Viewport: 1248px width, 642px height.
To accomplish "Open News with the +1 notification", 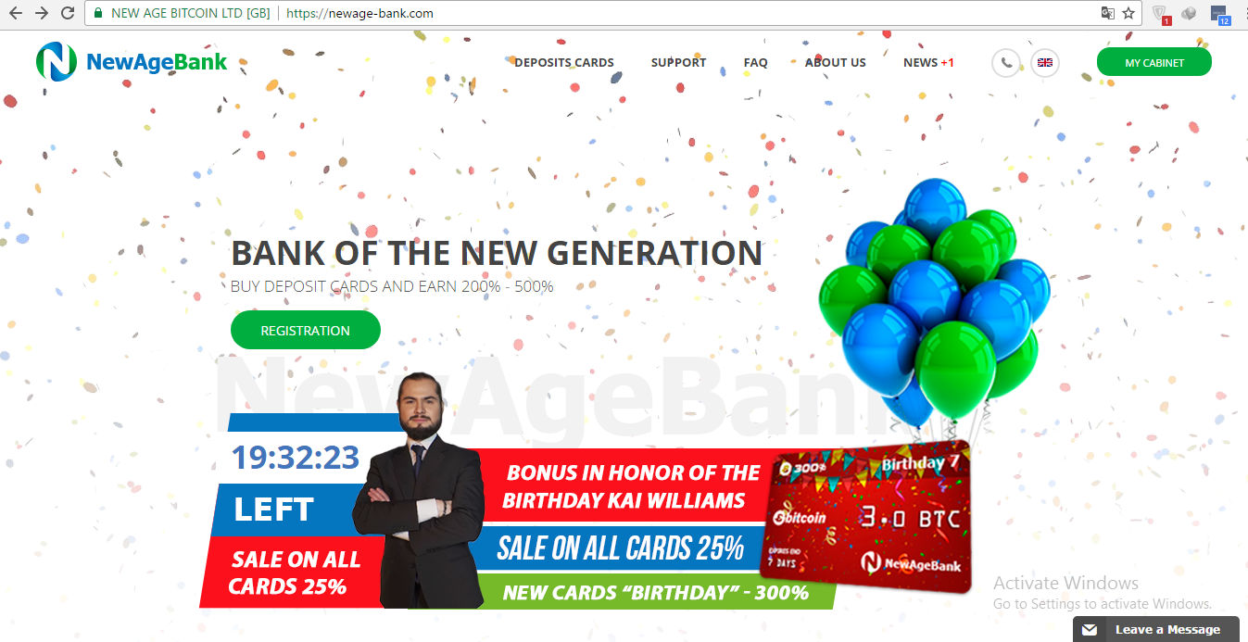I will point(928,63).
